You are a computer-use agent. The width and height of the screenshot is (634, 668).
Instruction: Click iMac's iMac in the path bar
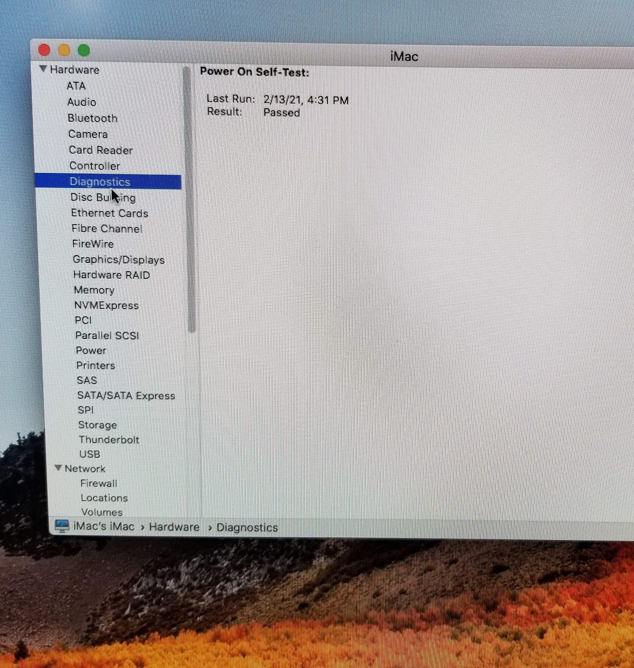click(104, 526)
